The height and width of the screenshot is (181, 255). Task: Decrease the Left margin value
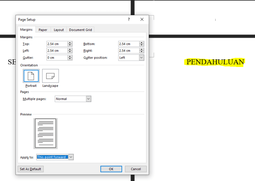pyautogui.click(x=70, y=52)
